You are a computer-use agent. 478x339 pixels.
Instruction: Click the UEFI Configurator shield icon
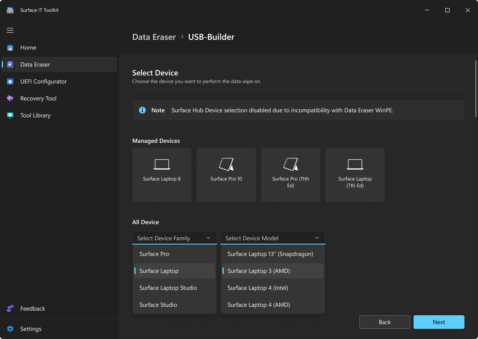pos(10,81)
